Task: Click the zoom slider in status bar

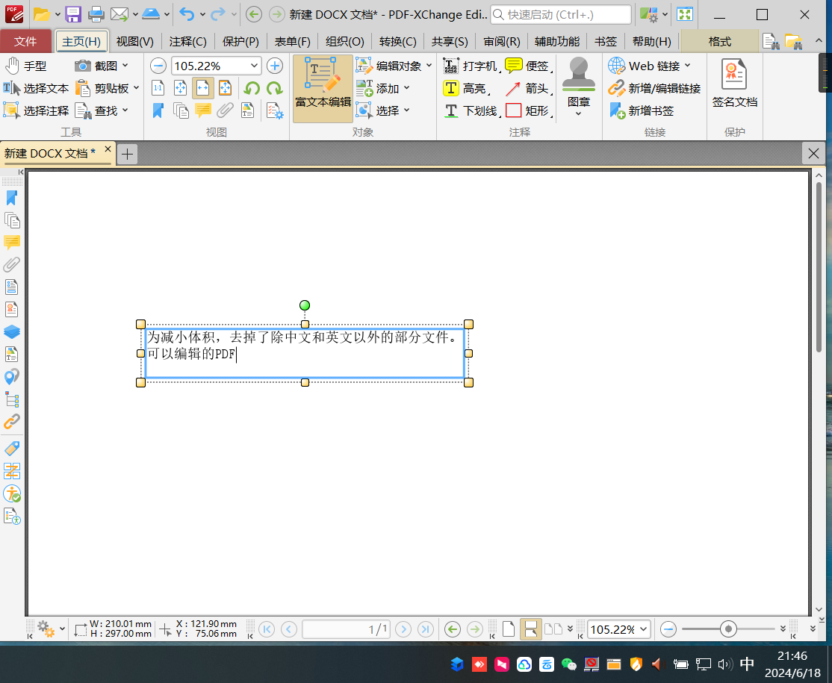Action: [x=729, y=629]
